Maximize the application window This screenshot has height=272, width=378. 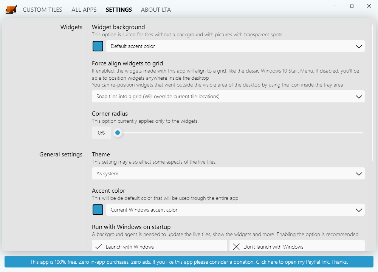(352, 6)
